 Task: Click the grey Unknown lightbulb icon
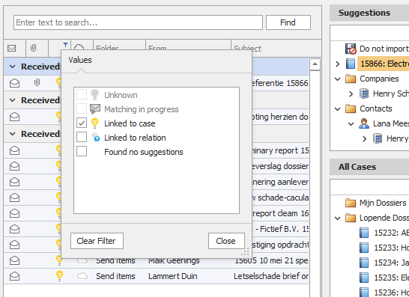tap(95, 95)
